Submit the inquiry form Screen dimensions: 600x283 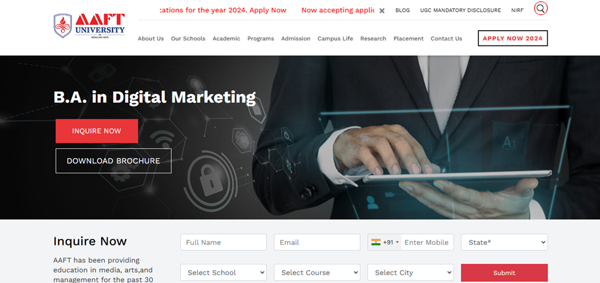[505, 273]
